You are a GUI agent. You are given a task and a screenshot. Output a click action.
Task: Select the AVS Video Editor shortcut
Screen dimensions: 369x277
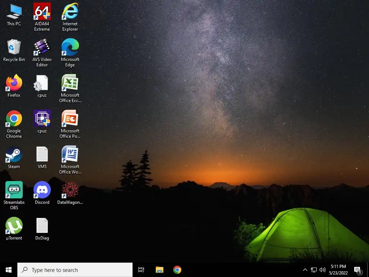point(42,53)
